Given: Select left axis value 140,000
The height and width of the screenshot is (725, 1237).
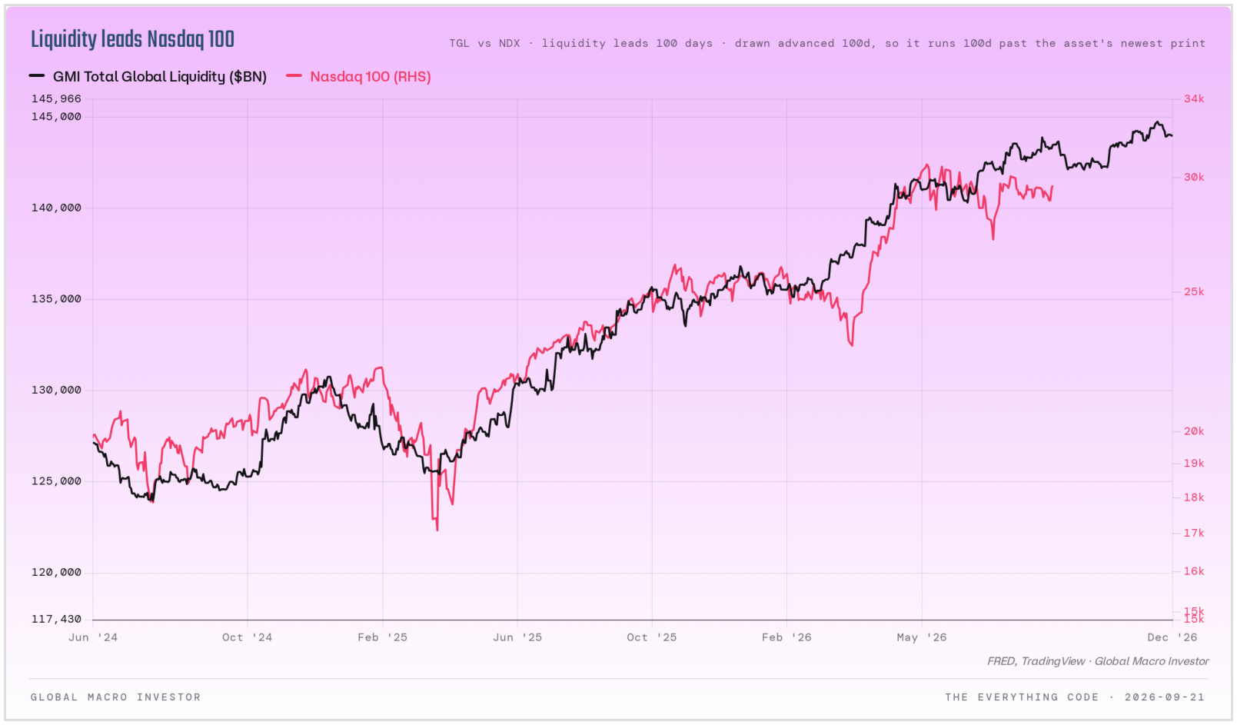Looking at the screenshot, I should pyautogui.click(x=56, y=208).
